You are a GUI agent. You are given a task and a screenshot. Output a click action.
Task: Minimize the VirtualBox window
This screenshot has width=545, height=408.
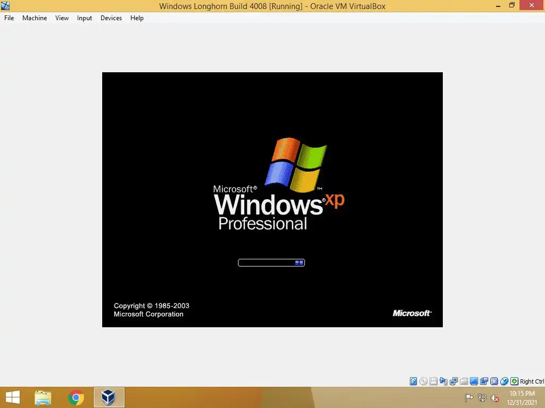coord(498,5)
